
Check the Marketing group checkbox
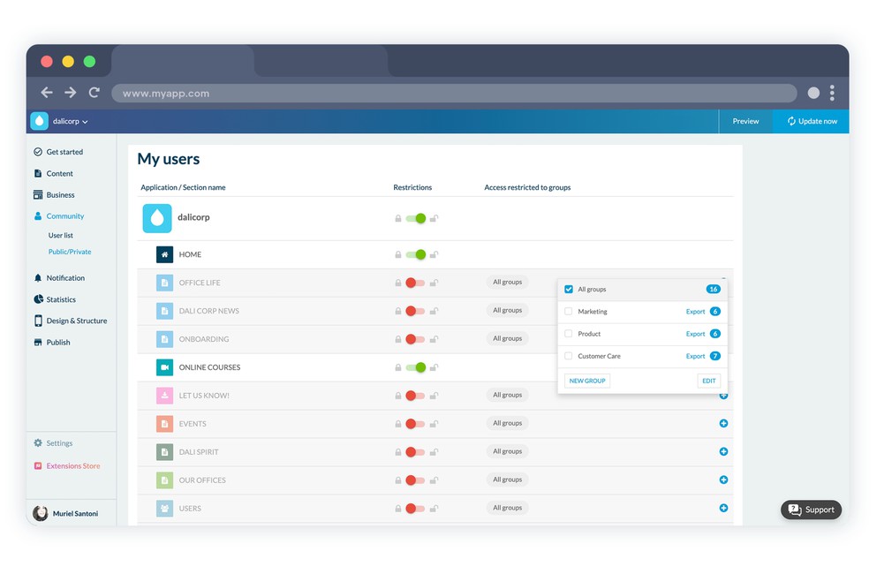569,312
